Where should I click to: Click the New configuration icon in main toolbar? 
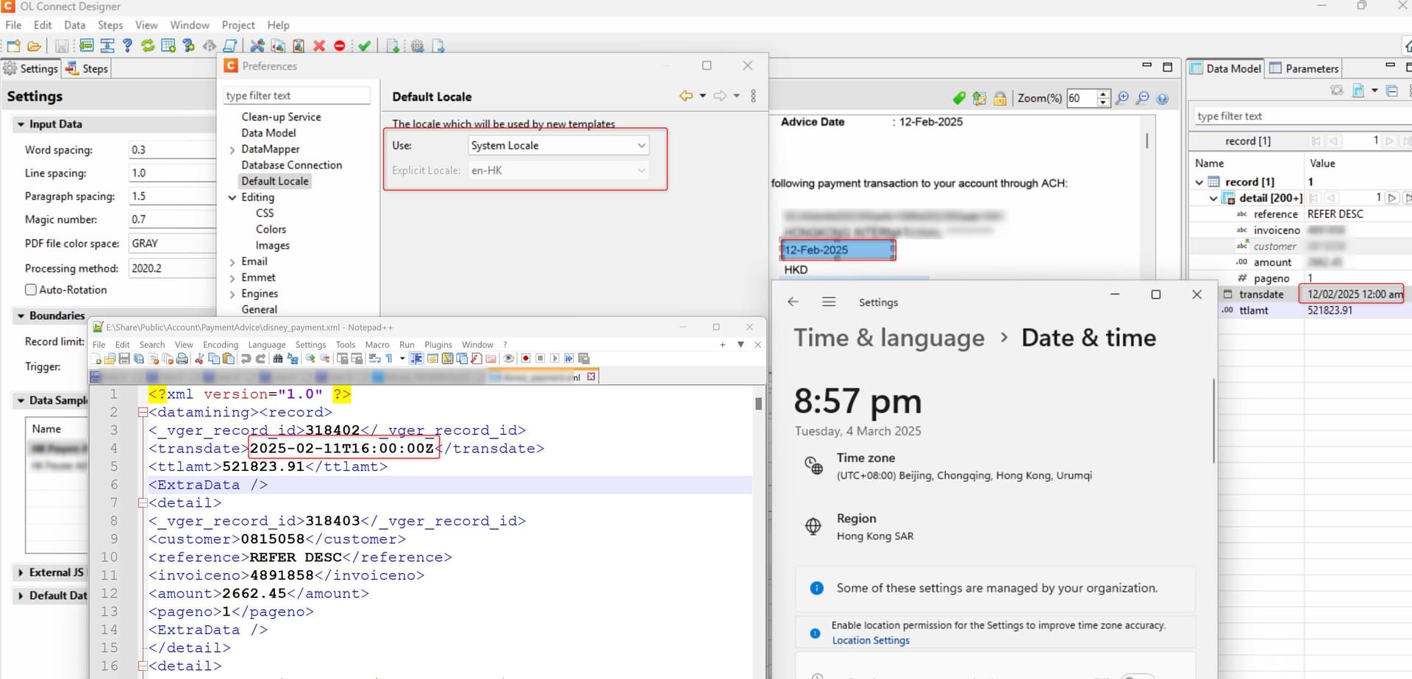click(13, 46)
